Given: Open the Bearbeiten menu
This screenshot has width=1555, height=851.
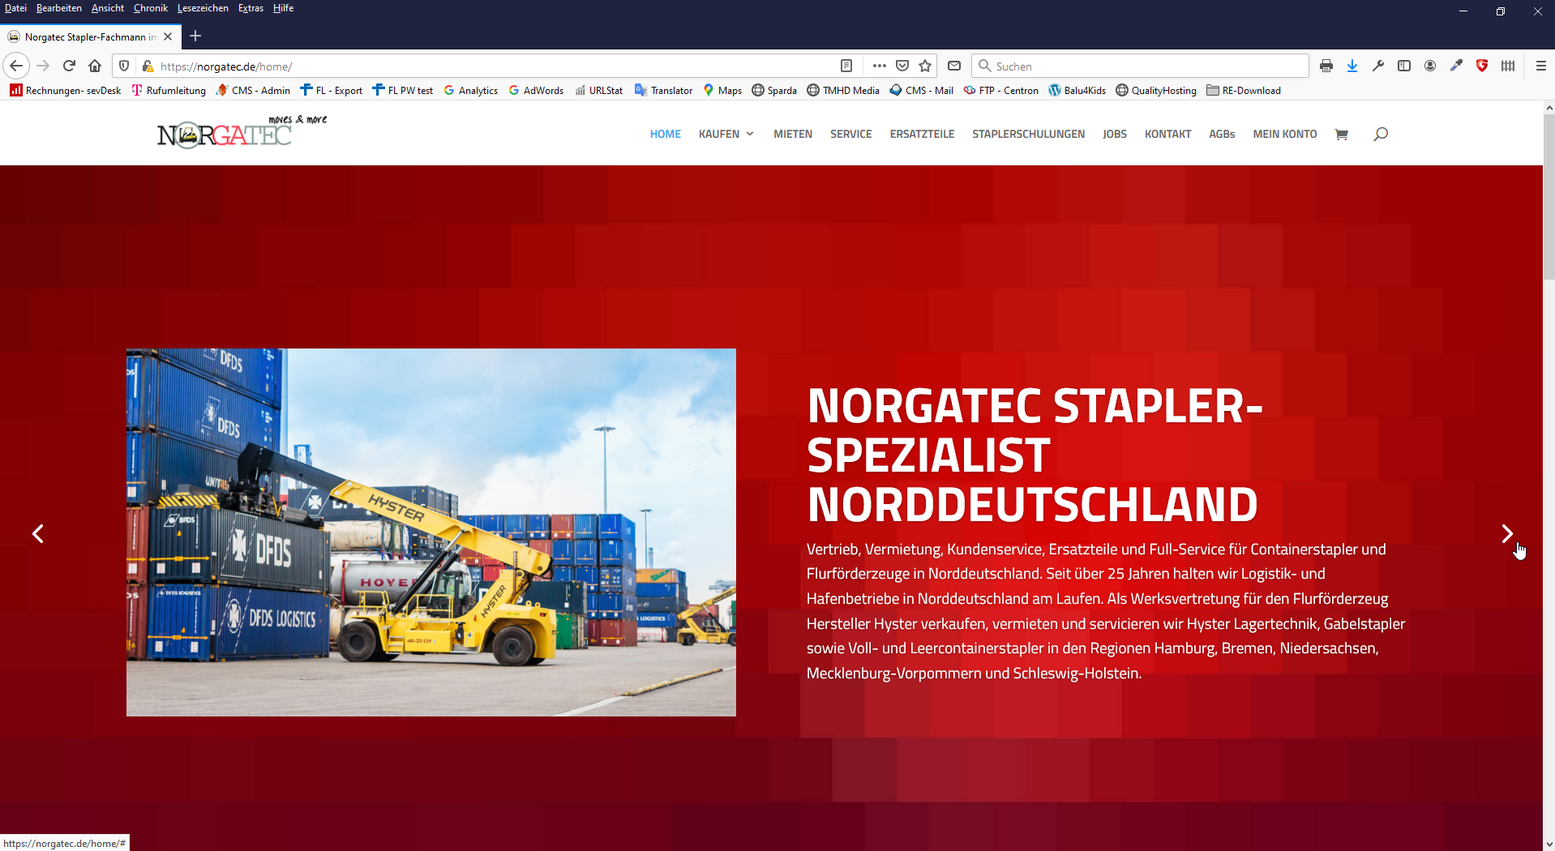Looking at the screenshot, I should pyautogui.click(x=58, y=8).
